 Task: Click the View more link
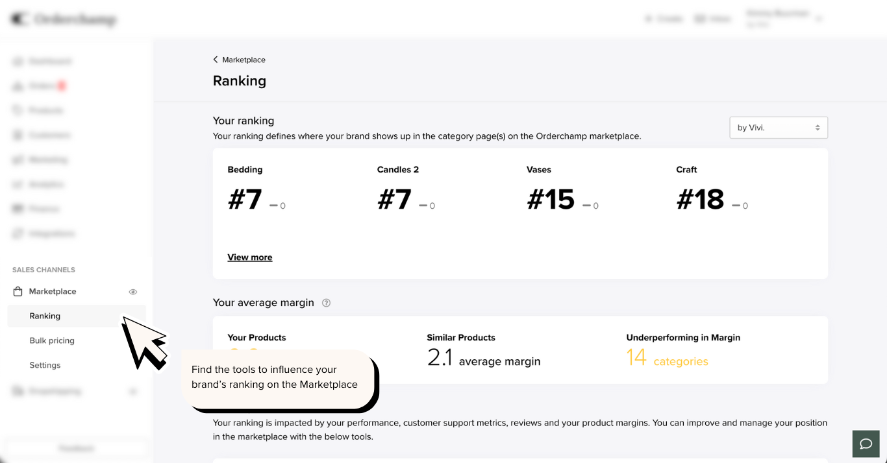coord(249,257)
